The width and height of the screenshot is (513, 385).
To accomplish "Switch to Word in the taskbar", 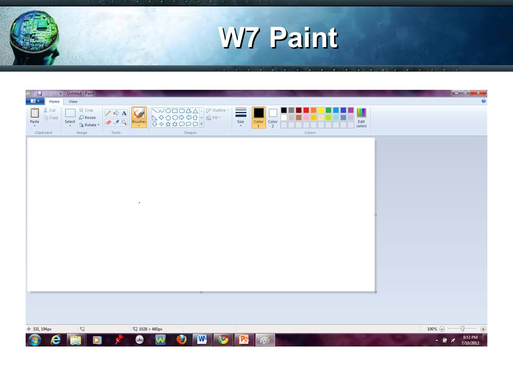I will point(202,340).
